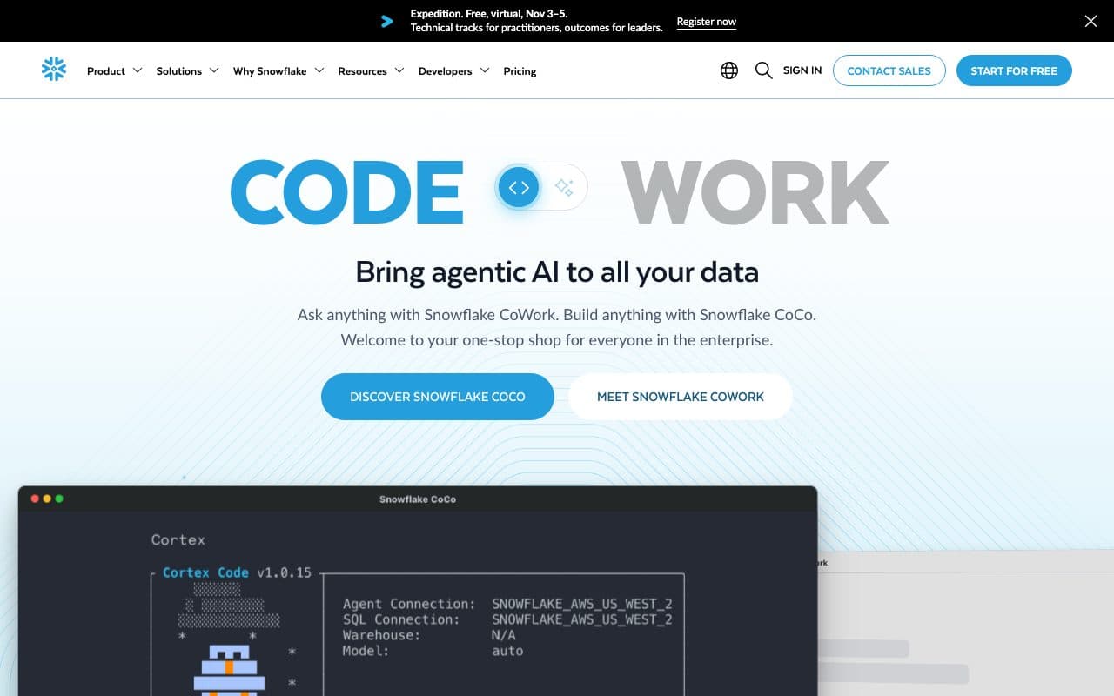Click the large CODE heading
The width and height of the screenshot is (1114, 696).
(x=347, y=192)
